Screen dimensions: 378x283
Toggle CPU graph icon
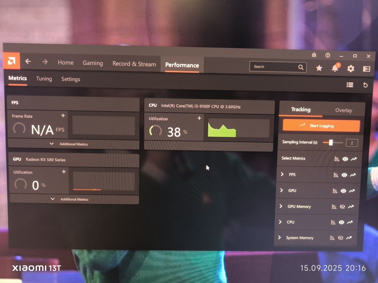(333, 222)
